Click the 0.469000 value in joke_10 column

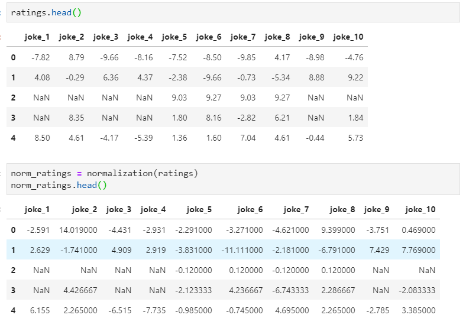[419, 231]
